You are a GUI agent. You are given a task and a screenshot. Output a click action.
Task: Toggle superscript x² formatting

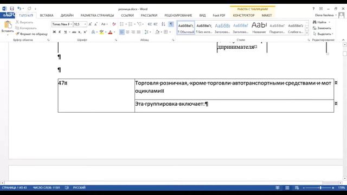coord(85,32)
